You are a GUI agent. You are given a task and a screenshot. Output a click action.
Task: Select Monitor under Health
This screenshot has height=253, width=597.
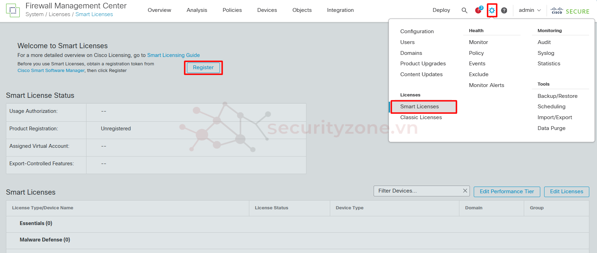tap(478, 42)
